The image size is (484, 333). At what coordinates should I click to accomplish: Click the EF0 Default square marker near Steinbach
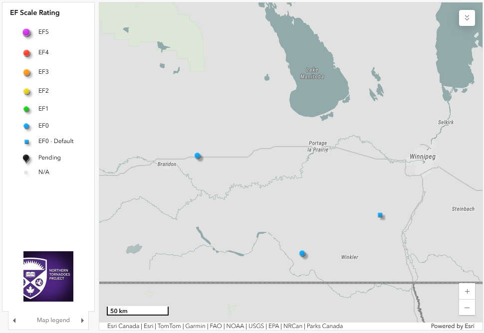pos(380,215)
